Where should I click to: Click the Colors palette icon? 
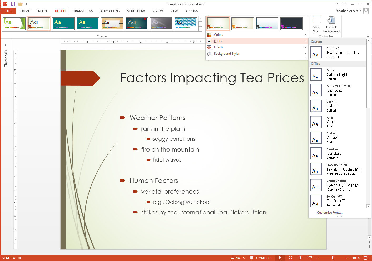coord(209,35)
